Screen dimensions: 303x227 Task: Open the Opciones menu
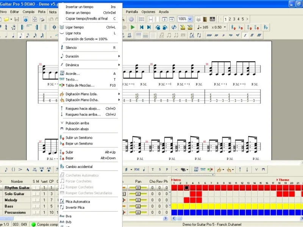click(x=148, y=12)
